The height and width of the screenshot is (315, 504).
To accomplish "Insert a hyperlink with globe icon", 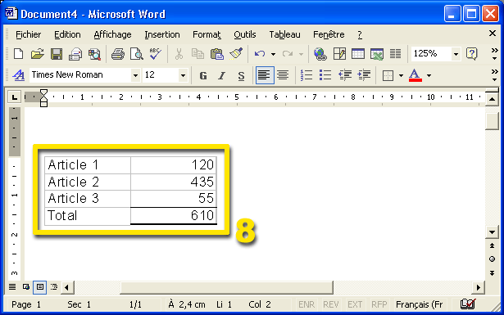I will pos(320,54).
